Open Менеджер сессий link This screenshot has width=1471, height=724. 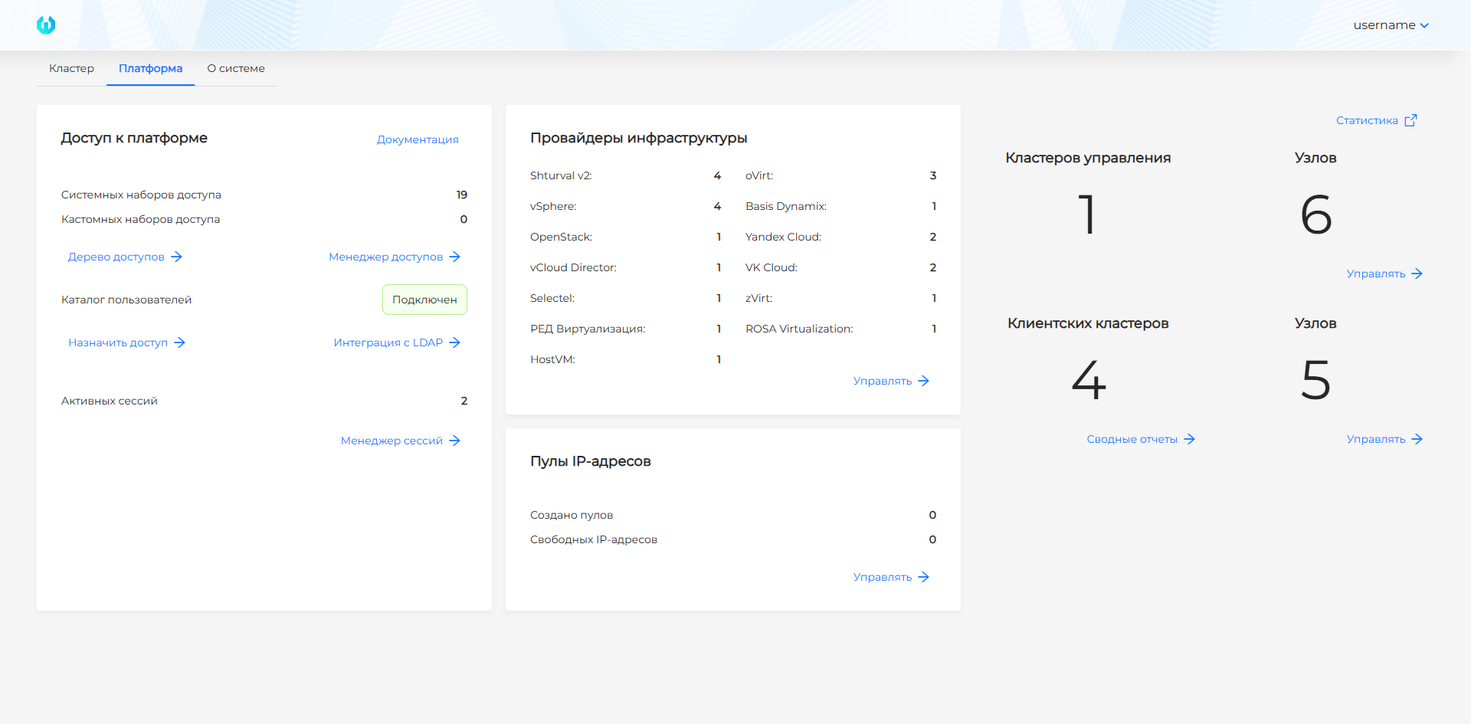pyautogui.click(x=392, y=441)
